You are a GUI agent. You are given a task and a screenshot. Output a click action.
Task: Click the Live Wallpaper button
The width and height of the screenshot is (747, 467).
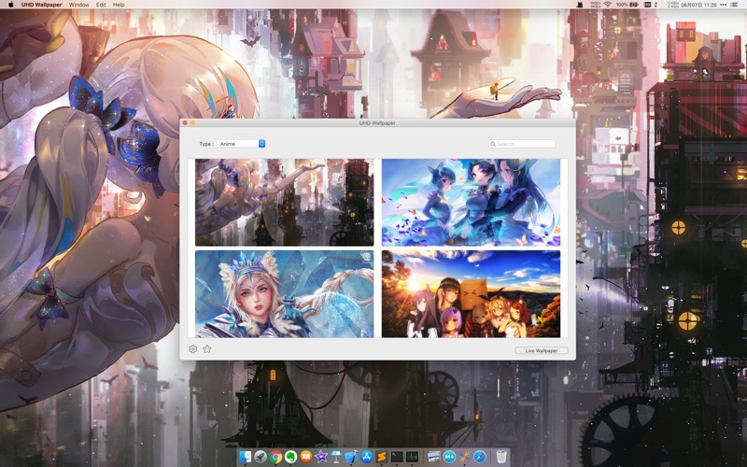pos(542,350)
